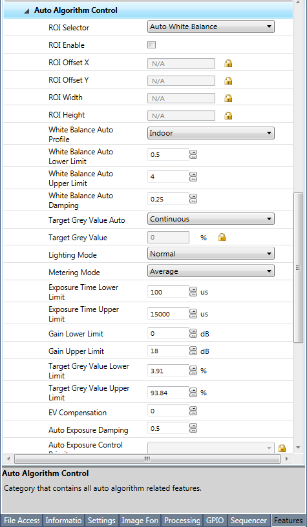The width and height of the screenshot is (307, 527).
Task: Click the vertical scrollbar down arrow
Action: click(298, 448)
